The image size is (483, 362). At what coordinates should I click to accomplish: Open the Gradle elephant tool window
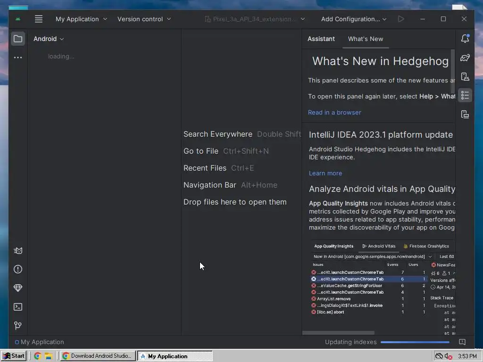click(465, 58)
